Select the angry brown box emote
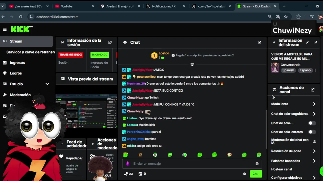The height and width of the screenshot is (181, 323). click(x=140, y=155)
